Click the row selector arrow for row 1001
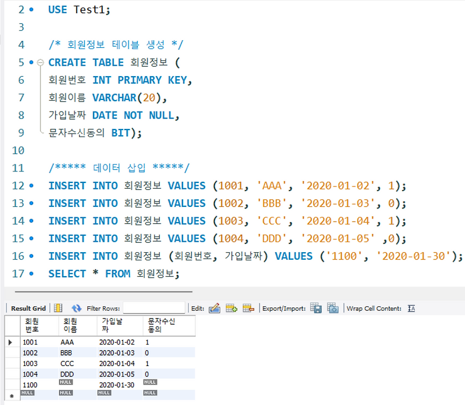The image size is (465, 405). pos(10,342)
